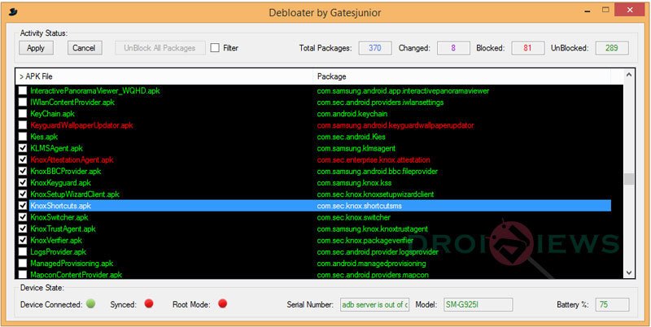Select com.sec.android.providers.iwlansettings package text
The height and width of the screenshot is (327, 651).
tap(380, 102)
